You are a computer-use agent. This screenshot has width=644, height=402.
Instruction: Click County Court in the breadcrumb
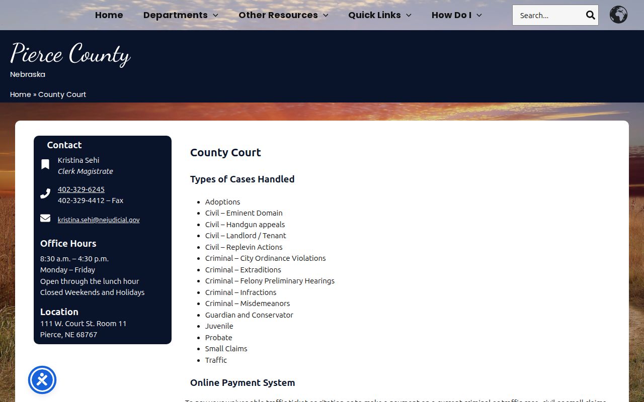click(62, 94)
